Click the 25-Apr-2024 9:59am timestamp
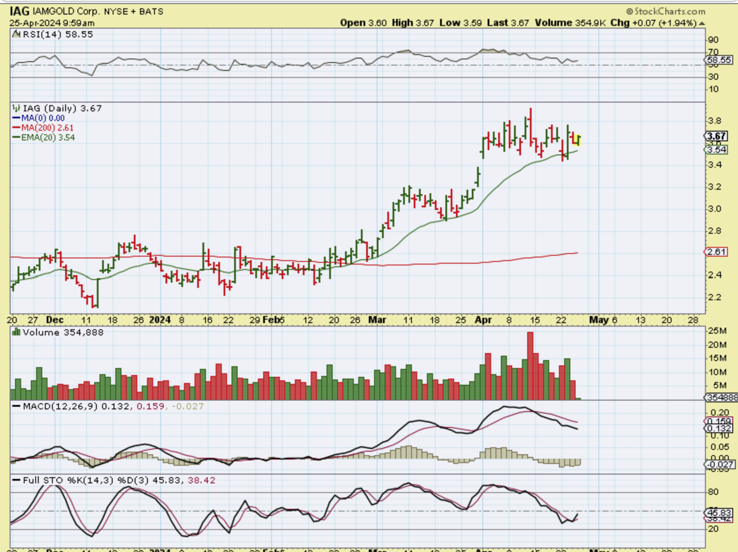 52,23
